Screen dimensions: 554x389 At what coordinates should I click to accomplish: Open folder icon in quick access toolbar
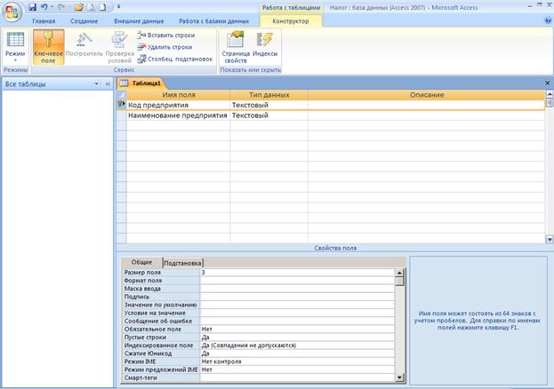(79, 7)
